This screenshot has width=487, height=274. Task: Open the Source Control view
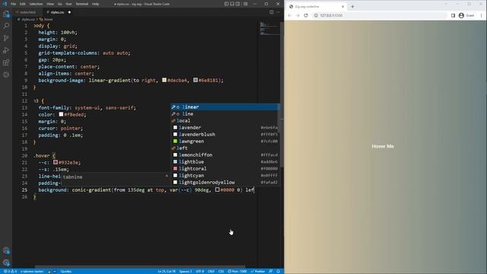[x=6, y=38]
